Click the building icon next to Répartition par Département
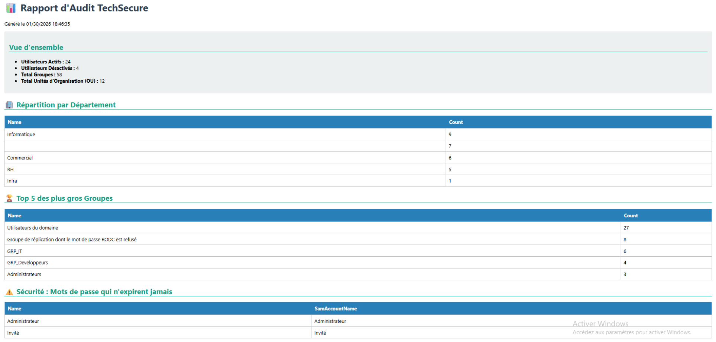This screenshot has width=716, height=342. click(x=9, y=105)
